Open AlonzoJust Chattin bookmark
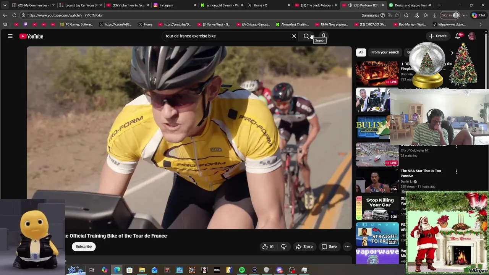489x275 pixels. 292,24
